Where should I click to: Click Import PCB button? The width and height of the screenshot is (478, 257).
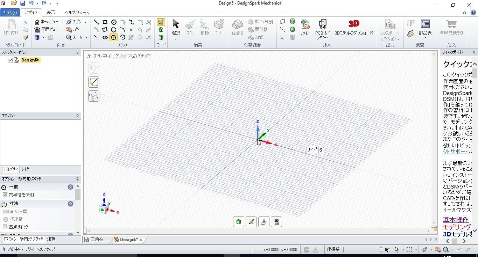[x=323, y=29]
